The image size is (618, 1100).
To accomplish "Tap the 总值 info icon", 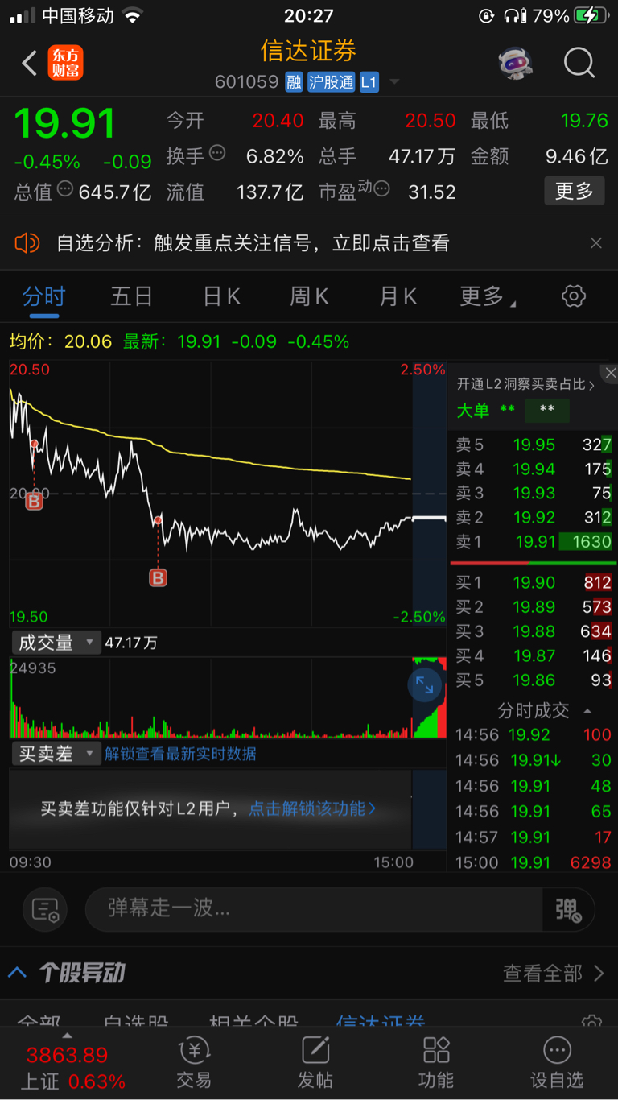I will coord(65,189).
